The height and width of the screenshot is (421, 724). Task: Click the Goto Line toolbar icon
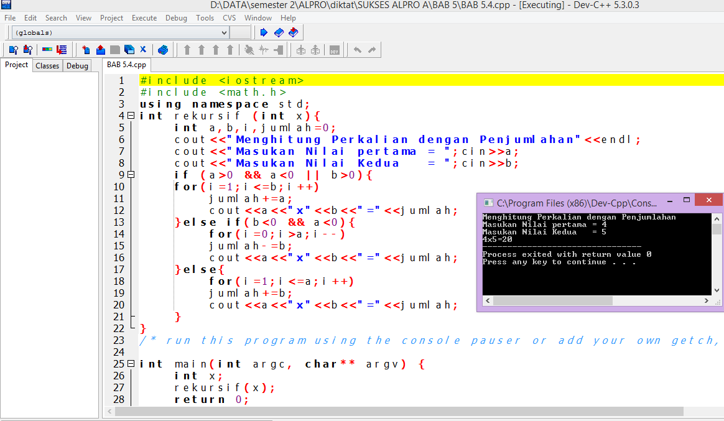tap(62, 50)
